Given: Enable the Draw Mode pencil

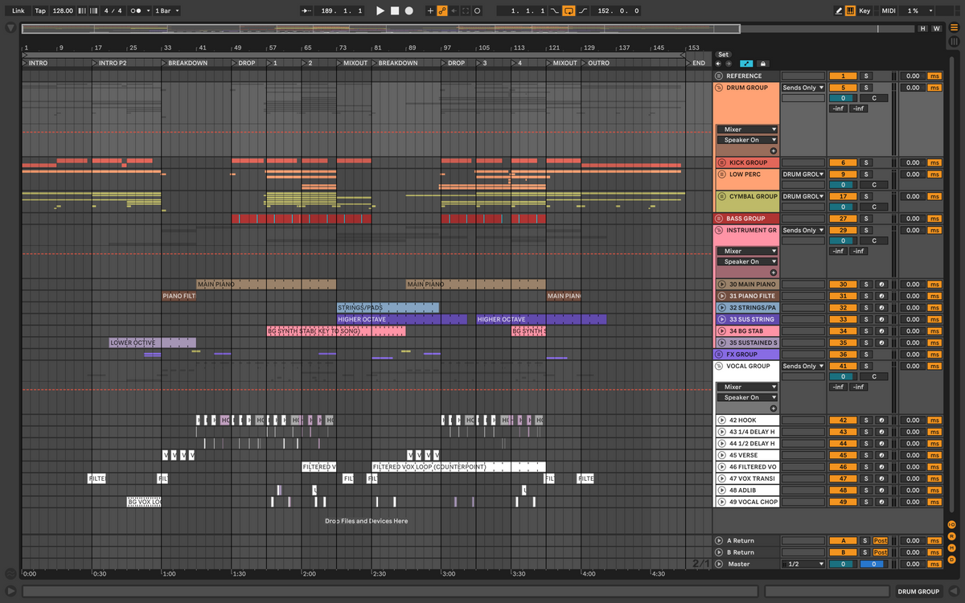Looking at the screenshot, I should pos(839,11).
